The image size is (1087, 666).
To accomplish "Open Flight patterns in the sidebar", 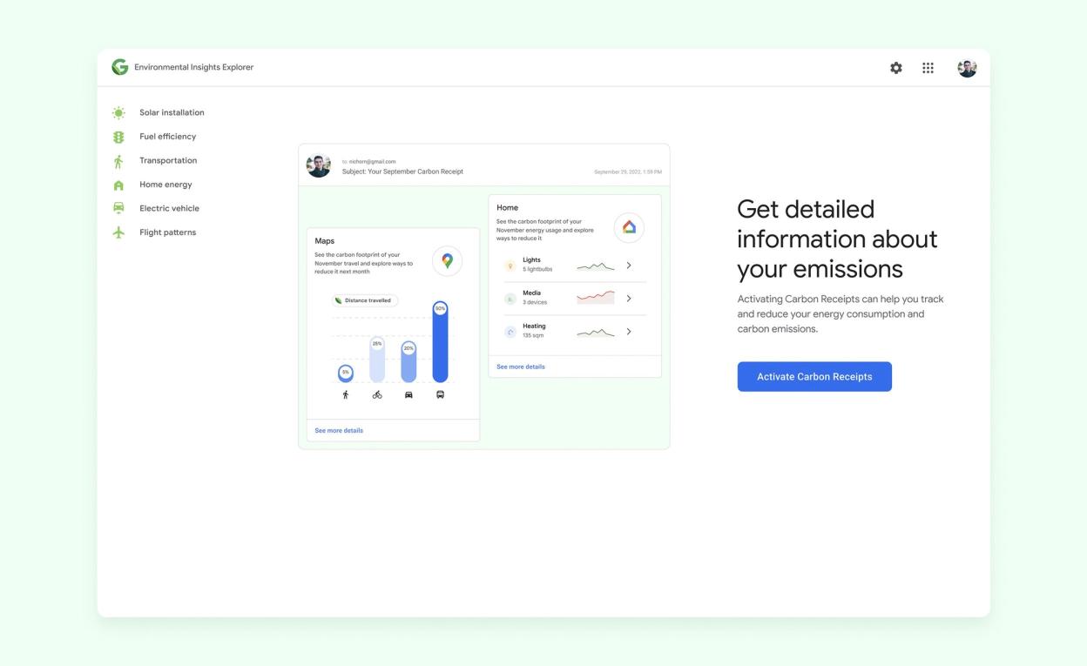I will (167, 232).
